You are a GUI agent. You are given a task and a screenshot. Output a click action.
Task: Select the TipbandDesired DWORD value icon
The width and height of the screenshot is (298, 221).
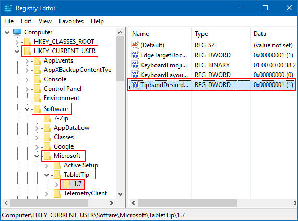pos(135,84)
